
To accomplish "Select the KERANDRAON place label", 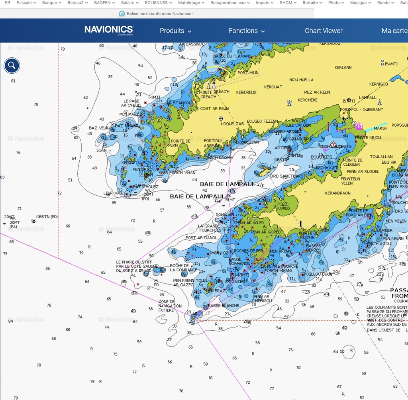I will [x=338, y=193].
